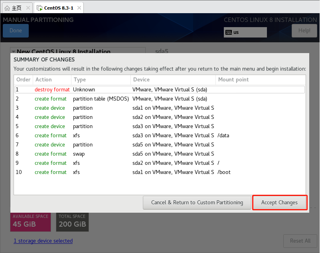320x253 pixels.
Task: Click the /boot mount point cell
Action: 224,172
